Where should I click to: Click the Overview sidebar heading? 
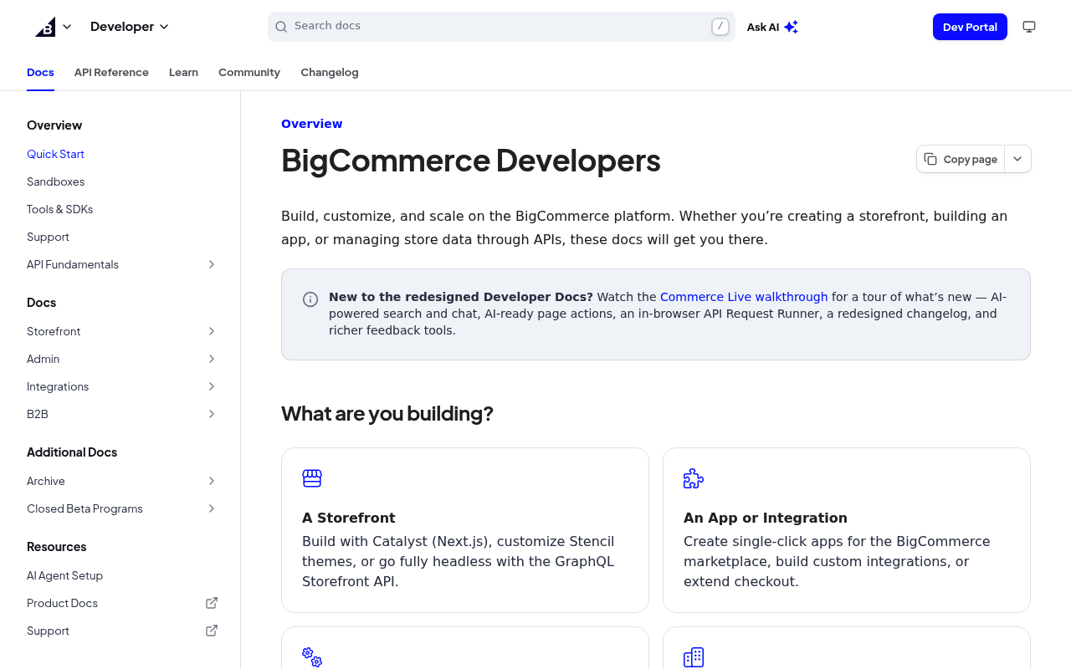tap(54, 125)
